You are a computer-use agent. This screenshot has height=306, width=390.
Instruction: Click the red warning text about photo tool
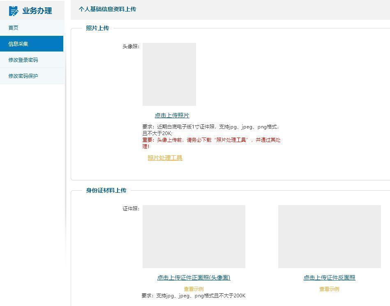pos(212,140)
